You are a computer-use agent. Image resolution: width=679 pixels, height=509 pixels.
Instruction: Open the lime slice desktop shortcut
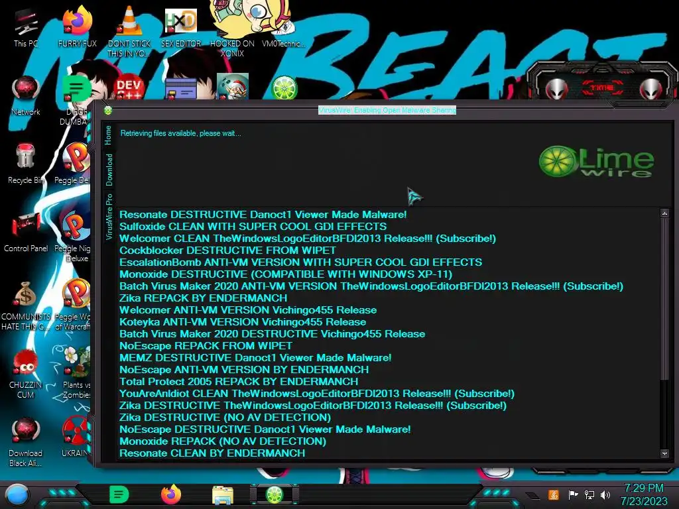click(284, 87)
